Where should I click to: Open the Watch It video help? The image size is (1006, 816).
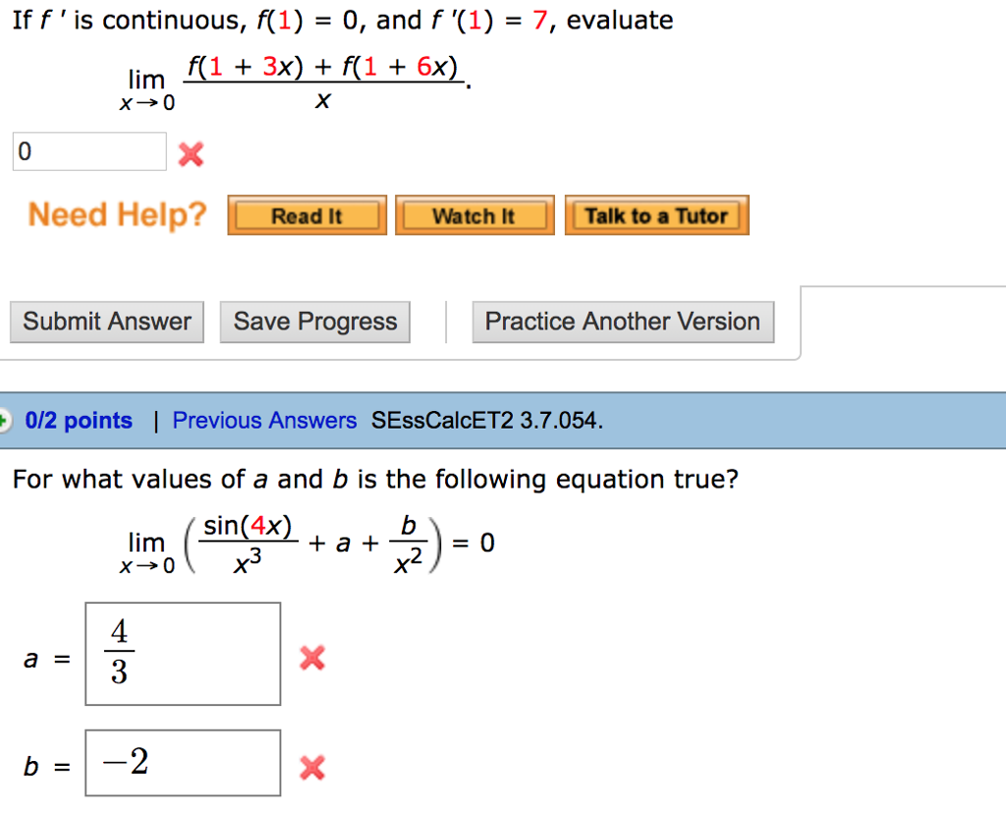click(x=475, y=215)
